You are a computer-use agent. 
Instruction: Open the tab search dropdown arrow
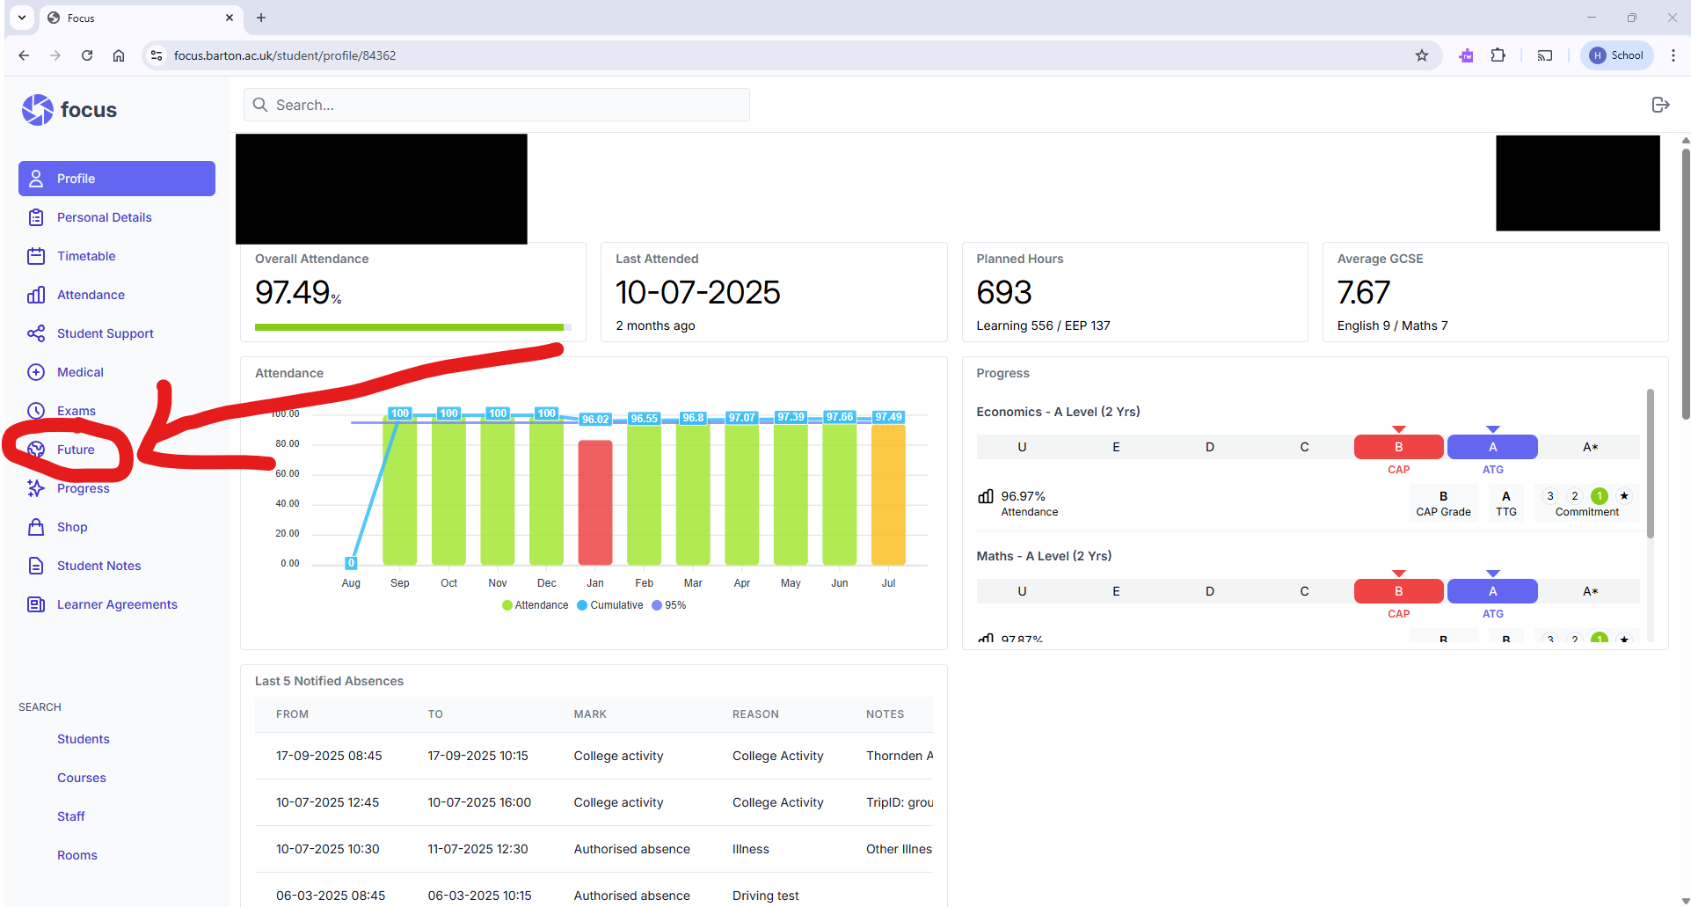(x=22, y=18)
